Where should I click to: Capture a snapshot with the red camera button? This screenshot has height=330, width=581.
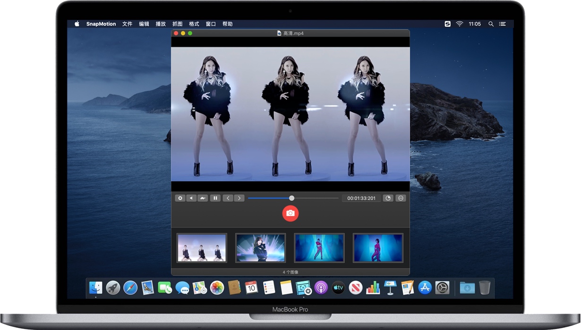pos(290,213)
